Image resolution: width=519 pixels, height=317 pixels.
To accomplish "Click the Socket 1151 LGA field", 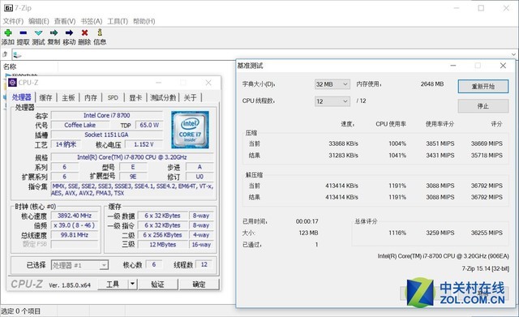I will (107, 135).
